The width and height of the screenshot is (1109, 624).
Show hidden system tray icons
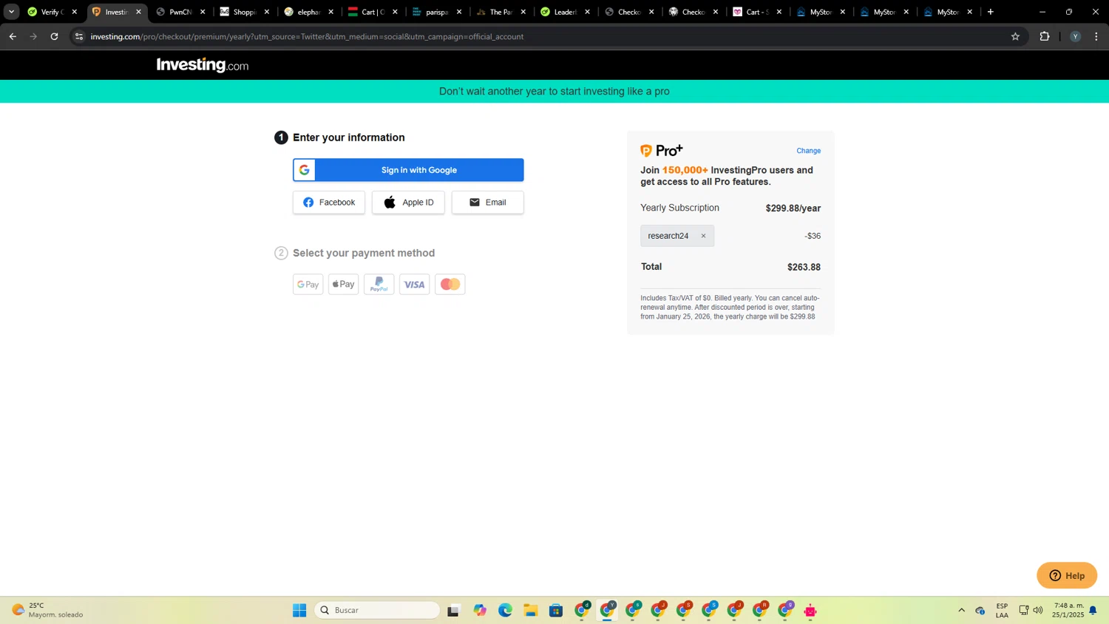[x=962, y=610]
